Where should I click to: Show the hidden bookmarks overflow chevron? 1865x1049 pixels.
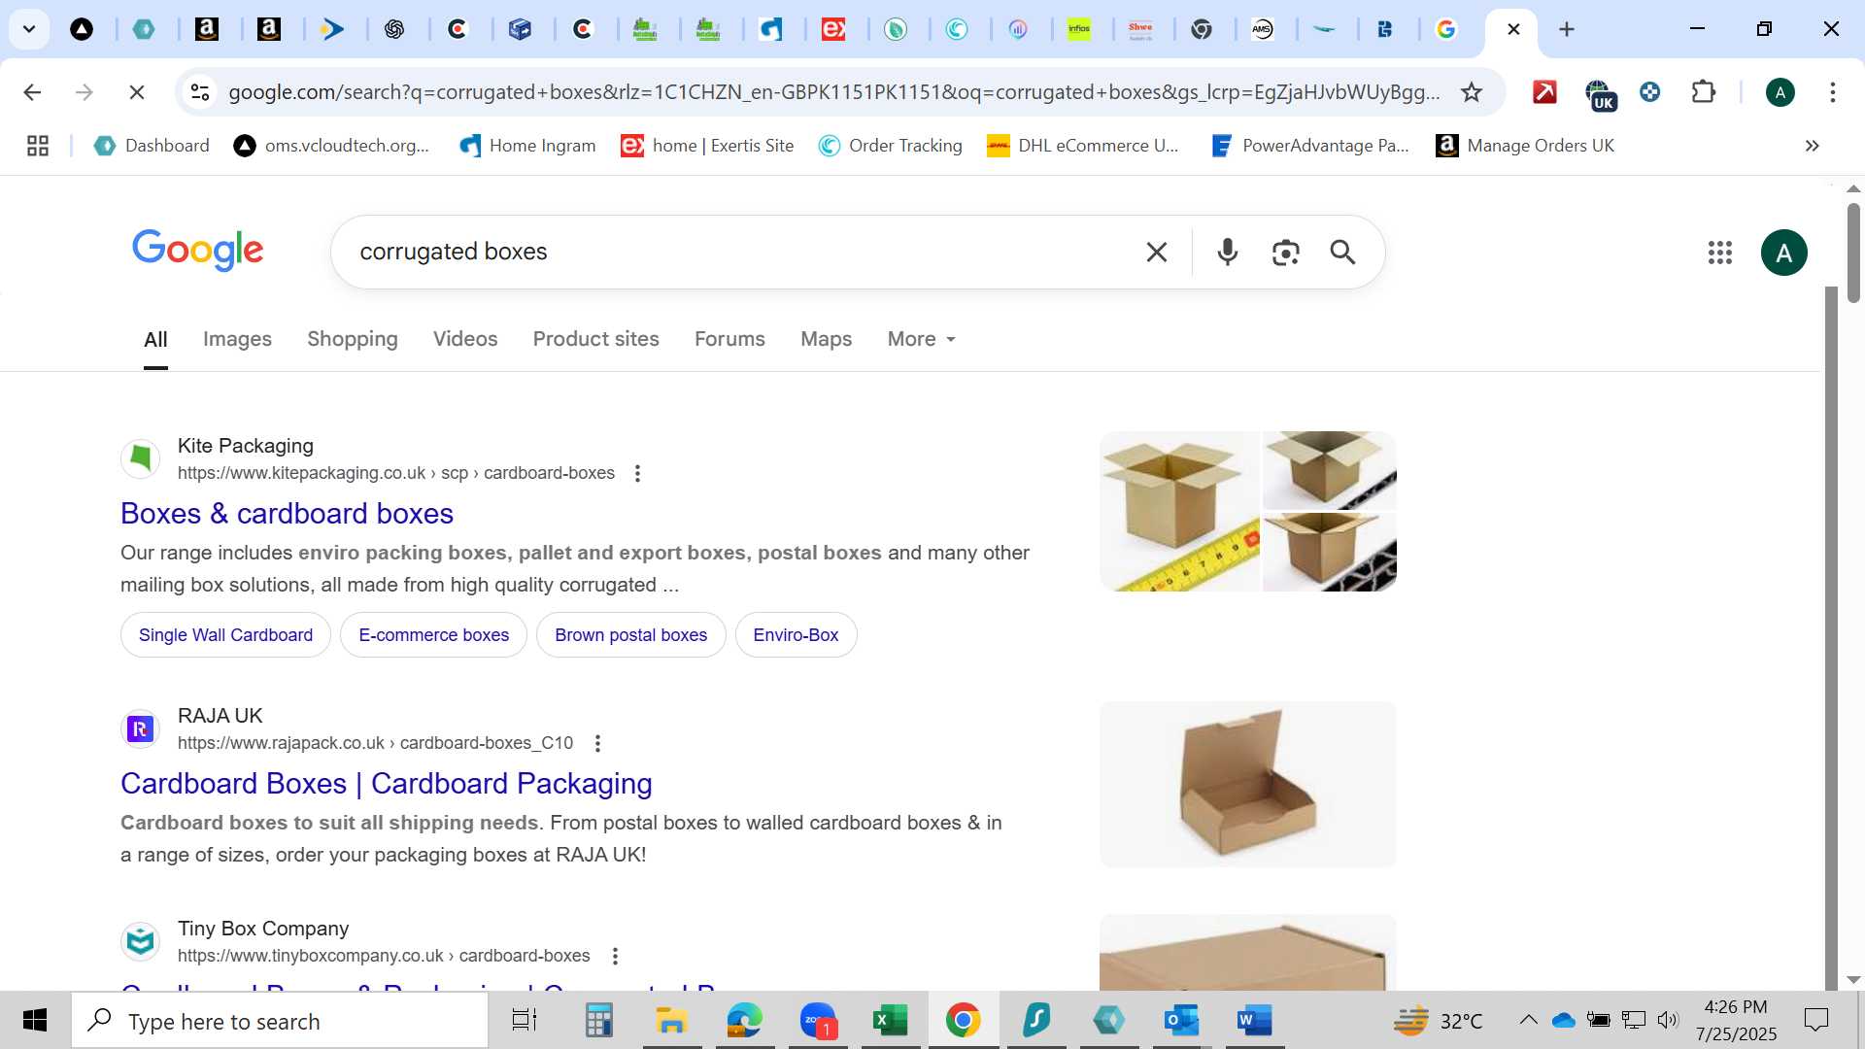[x=1812, y=146]
